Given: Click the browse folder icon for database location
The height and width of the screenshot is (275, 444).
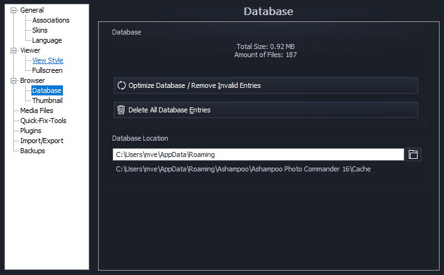Looking at the screenshot, I should click(x=413, y=154).
